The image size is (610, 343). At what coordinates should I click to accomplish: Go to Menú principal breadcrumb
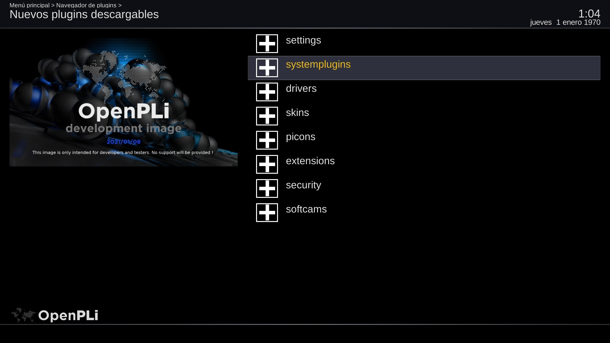[x=30, y=5]
